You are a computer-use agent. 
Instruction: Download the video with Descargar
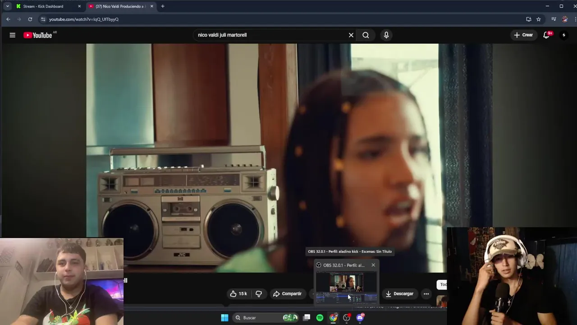[399, 294]
